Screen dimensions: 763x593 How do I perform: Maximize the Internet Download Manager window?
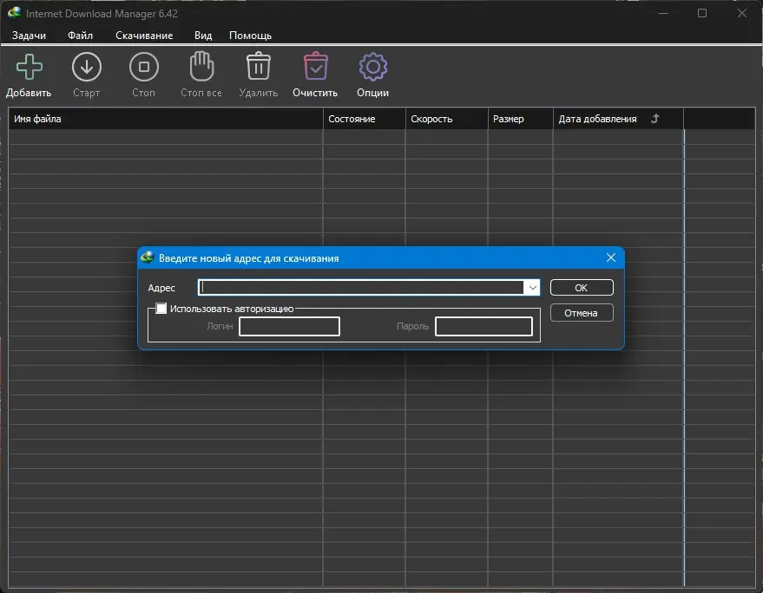702,13
